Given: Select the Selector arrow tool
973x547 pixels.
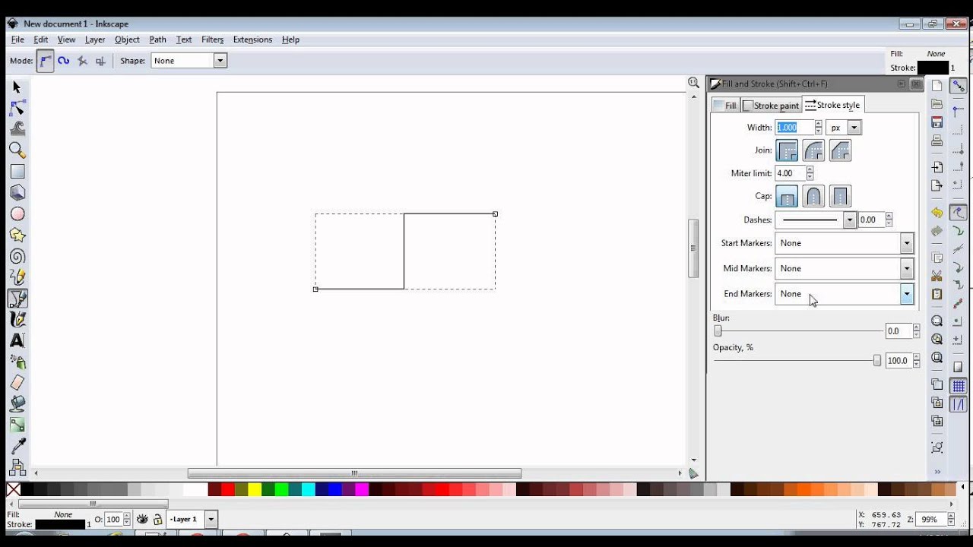Looking at the screenshot, I should (17, 87).
